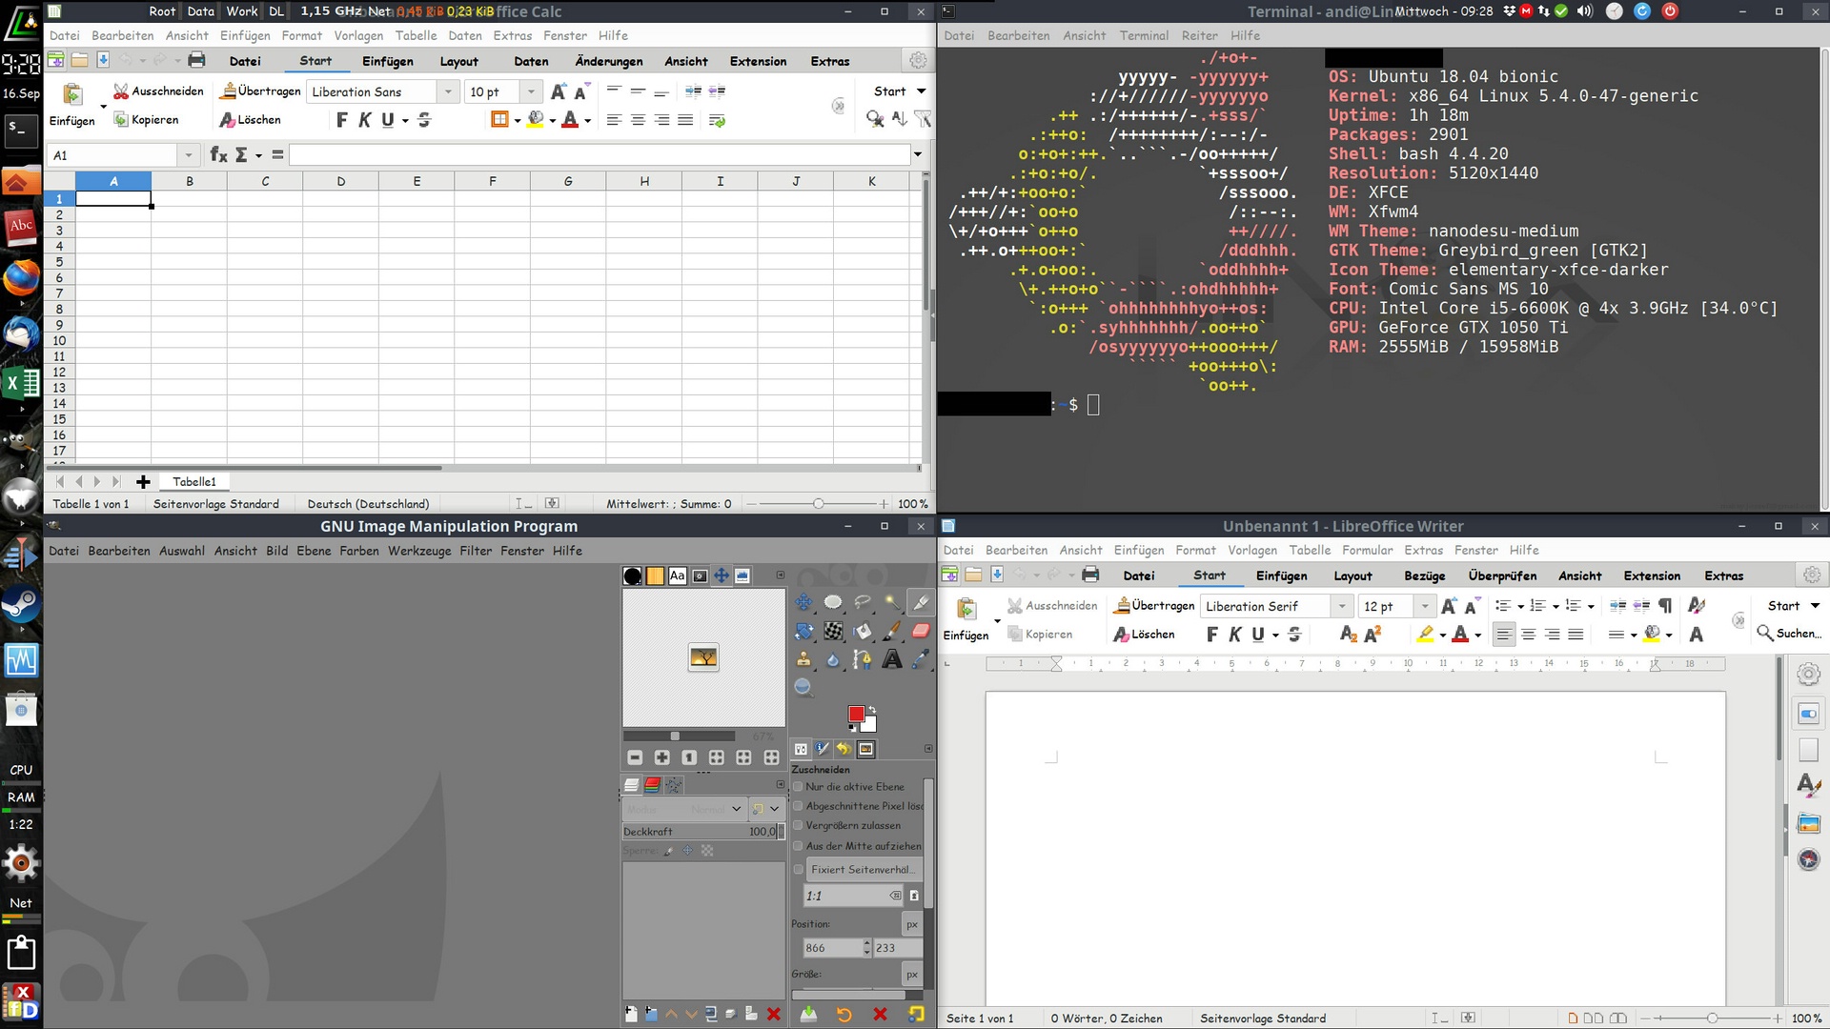1830x1029 pixels.
Task: Enable 'Nur die aktive Ebene' checkbox
Action: pos(799,787)
